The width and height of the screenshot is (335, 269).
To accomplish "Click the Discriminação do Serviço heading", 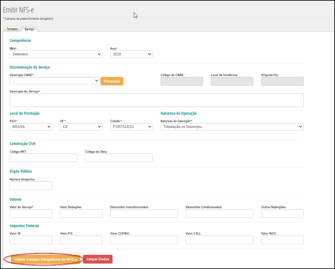I will (x=30, y=67).
